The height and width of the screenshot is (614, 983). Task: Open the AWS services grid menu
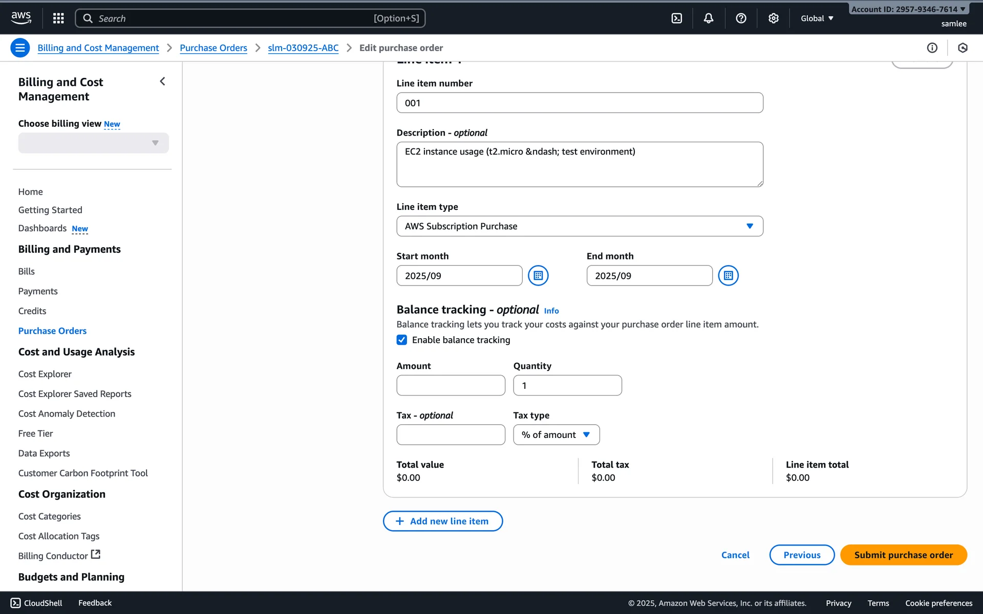click(x=58, y=18)
